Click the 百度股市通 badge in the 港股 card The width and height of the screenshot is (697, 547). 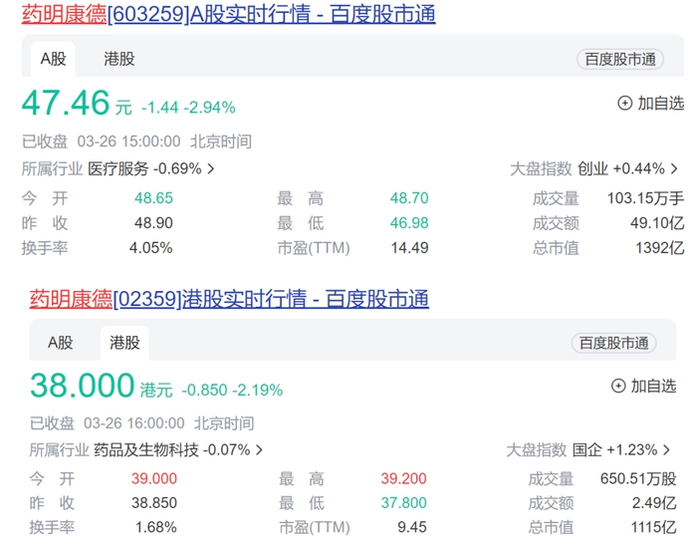614,343
